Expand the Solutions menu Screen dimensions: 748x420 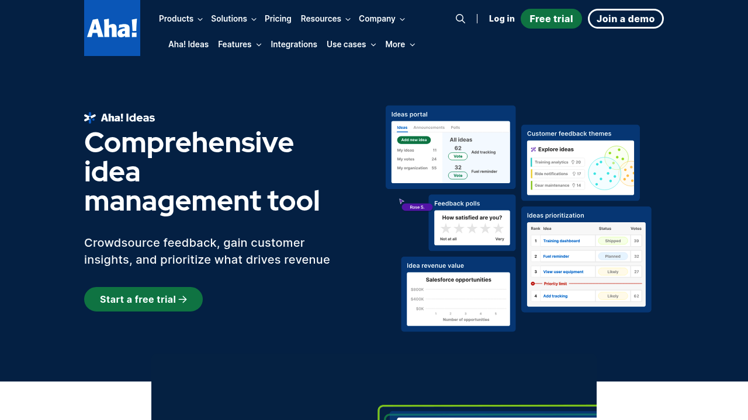pos(234,19)
